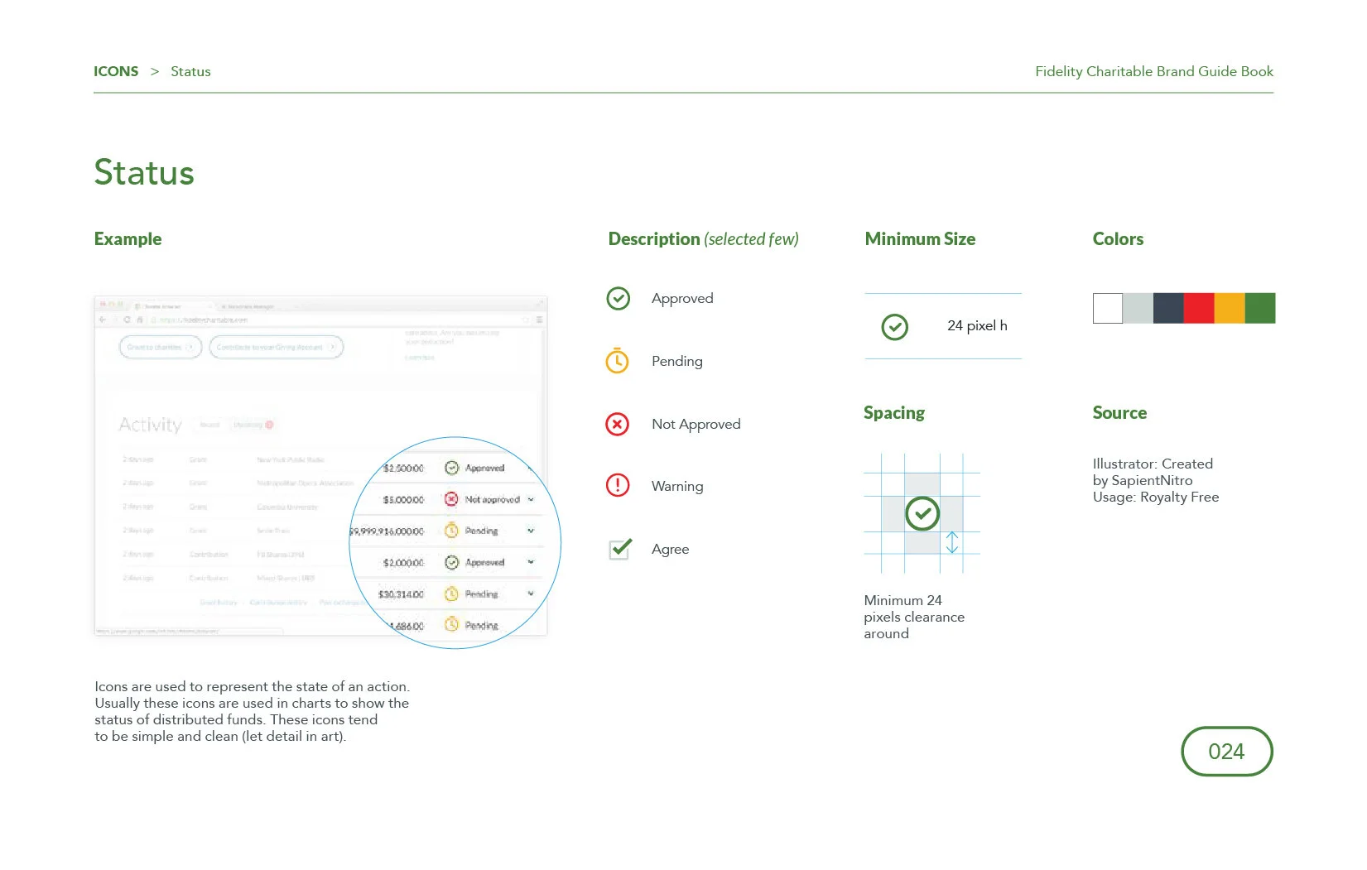1367x870 pixels.
Task: Pick the green color swatch
Action: 1260,308
